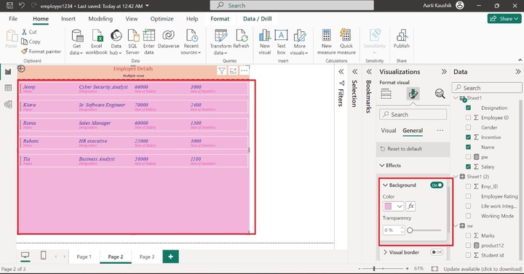This screenshot has height=274, width=524.
Task: Uncheck the Designation field
Action: pyautogui.click(x=468, y=108)
